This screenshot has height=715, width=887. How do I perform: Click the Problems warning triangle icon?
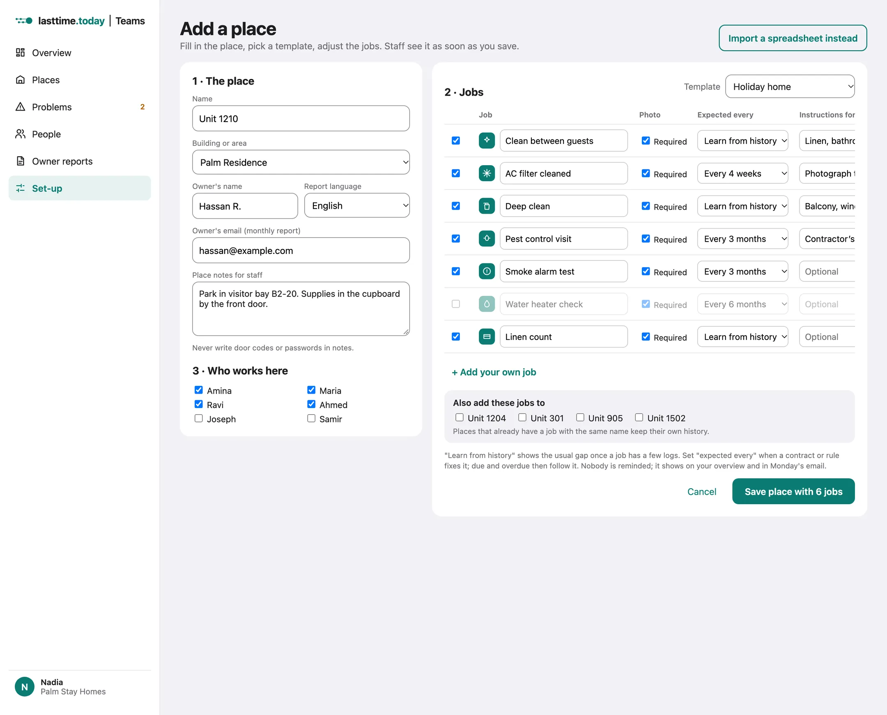pos(20,107)
